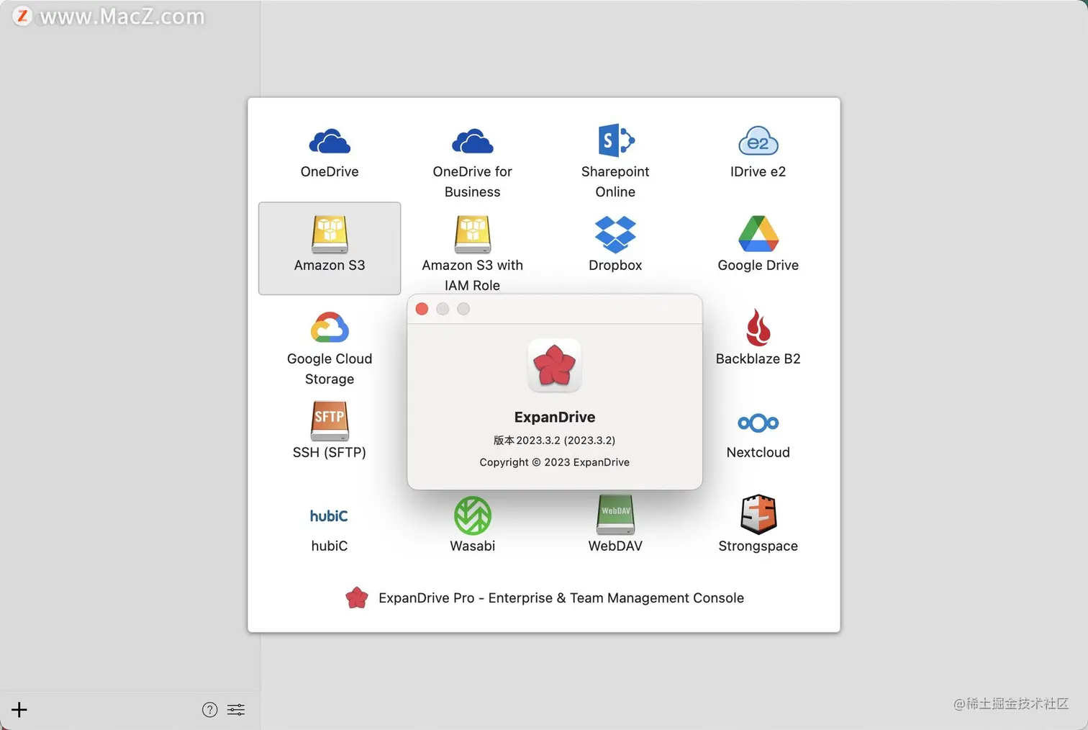The width and height of the screenshot is (1088, 730).
Task: Click the OneDrive label text
Action: 330,171
